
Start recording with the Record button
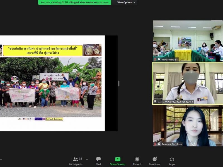[x=137, y=161]
